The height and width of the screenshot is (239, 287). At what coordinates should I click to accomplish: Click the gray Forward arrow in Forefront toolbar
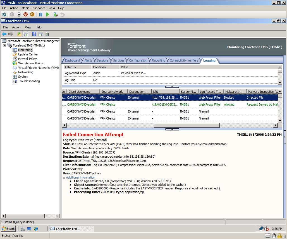tap(11, 34)
